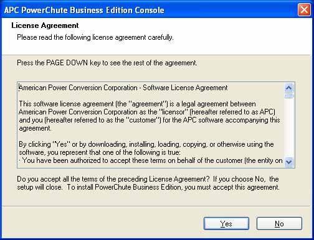This screenshot has width=314, height=240.
Task: Click the line 'American Power Conversion Corporation as the licensor'
Action: point(147,112)
